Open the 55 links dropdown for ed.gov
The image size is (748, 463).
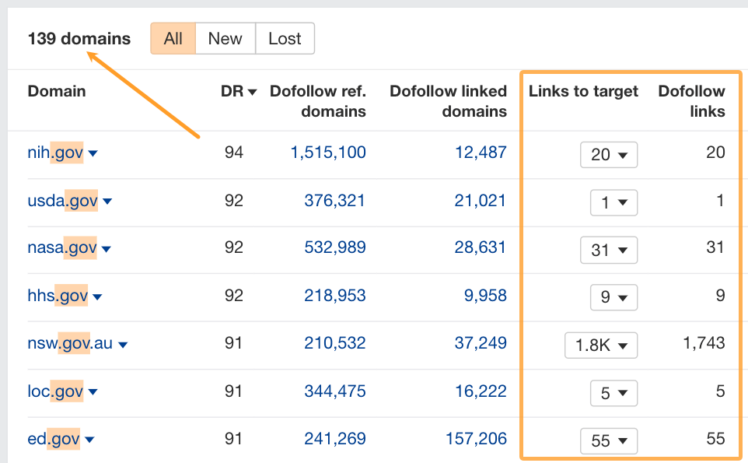point(609,441)
